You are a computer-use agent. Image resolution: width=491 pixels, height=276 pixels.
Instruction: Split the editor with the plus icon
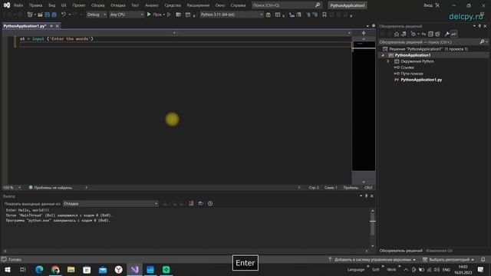[364, 33]
